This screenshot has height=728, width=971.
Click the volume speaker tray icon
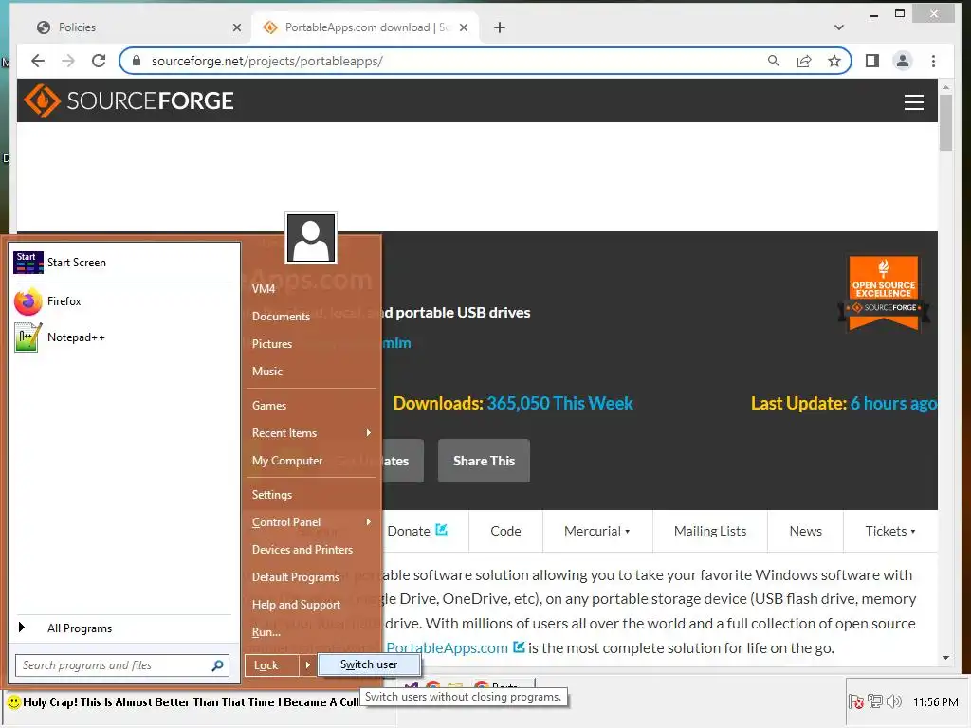(x=893, y=702)
